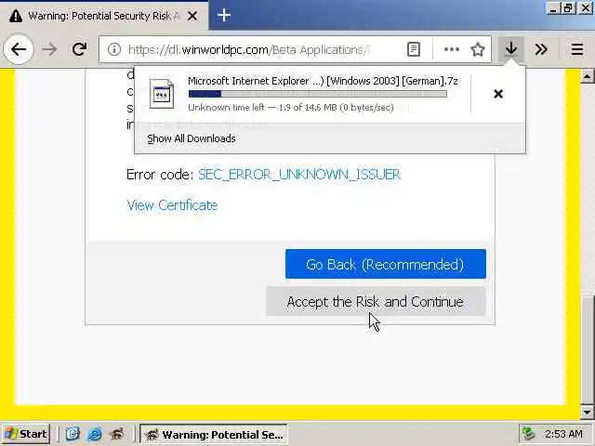Click the download progress bar
The image size is (595, 446).
pos(318,94)
